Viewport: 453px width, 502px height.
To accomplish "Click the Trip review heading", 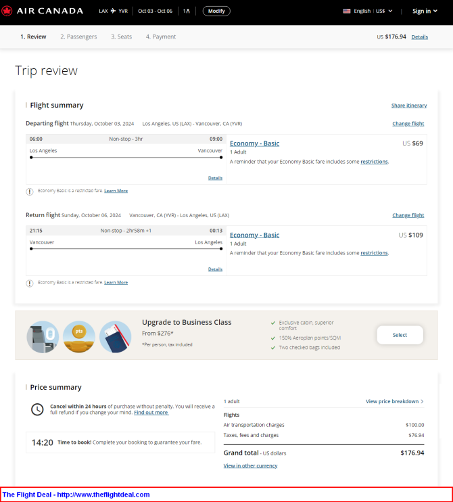I will pyautogui.click(x=47, y=71).
